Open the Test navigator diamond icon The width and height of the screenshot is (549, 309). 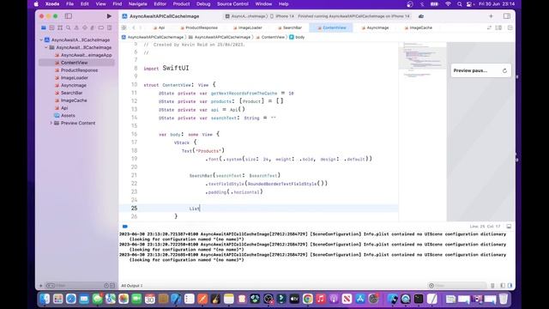[x=85, y=27]
